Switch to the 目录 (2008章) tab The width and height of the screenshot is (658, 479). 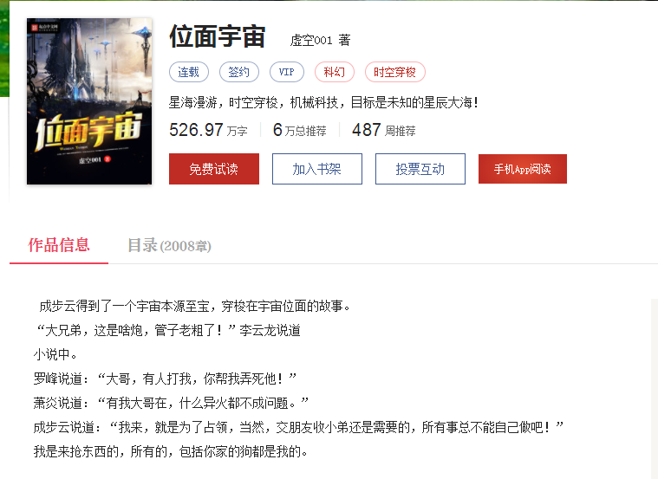pyautogui.click(x=169, y=245)
